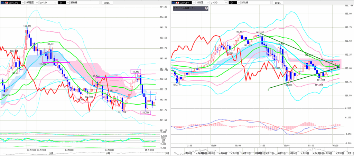Click the 164.25 price axis label
The height and width of the screenshot is (156, 354).
(164, 7)
